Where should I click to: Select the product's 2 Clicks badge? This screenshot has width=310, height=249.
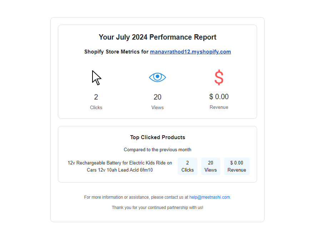pos(187,167)
